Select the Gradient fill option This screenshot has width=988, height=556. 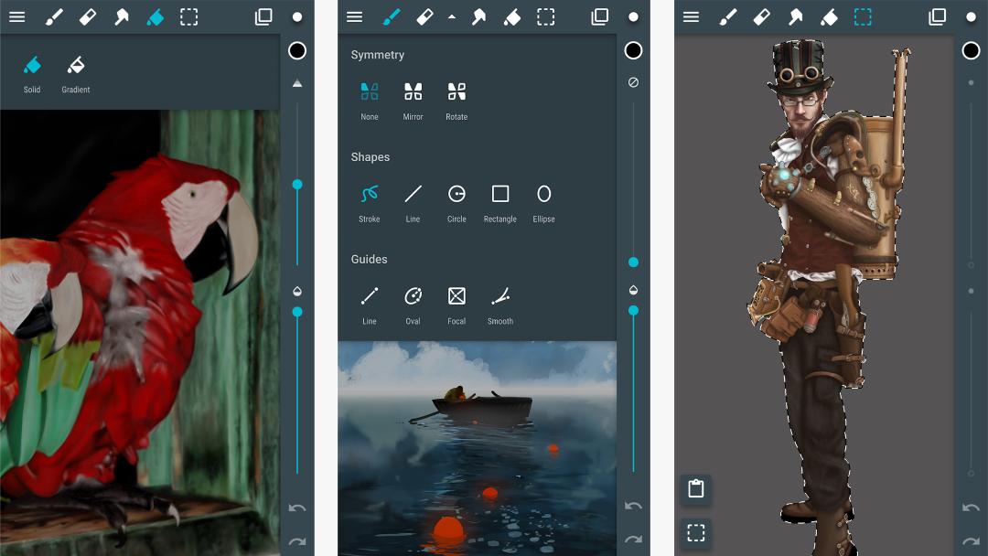(76, 74)
